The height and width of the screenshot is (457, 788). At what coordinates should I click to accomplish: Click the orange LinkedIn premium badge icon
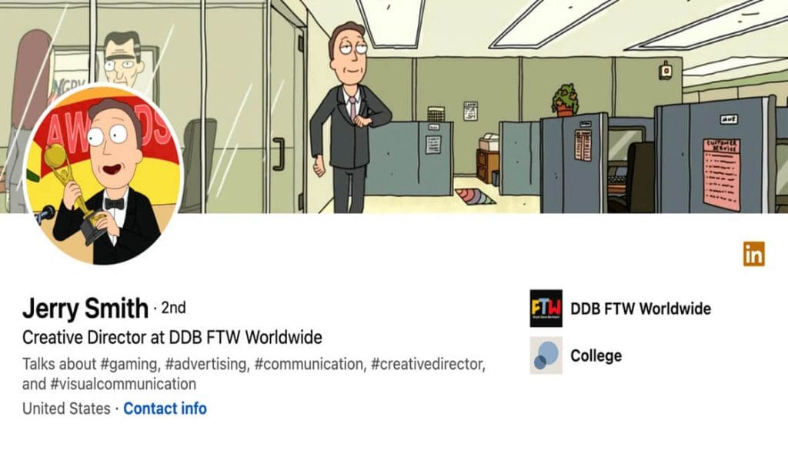tap(754, 254)
